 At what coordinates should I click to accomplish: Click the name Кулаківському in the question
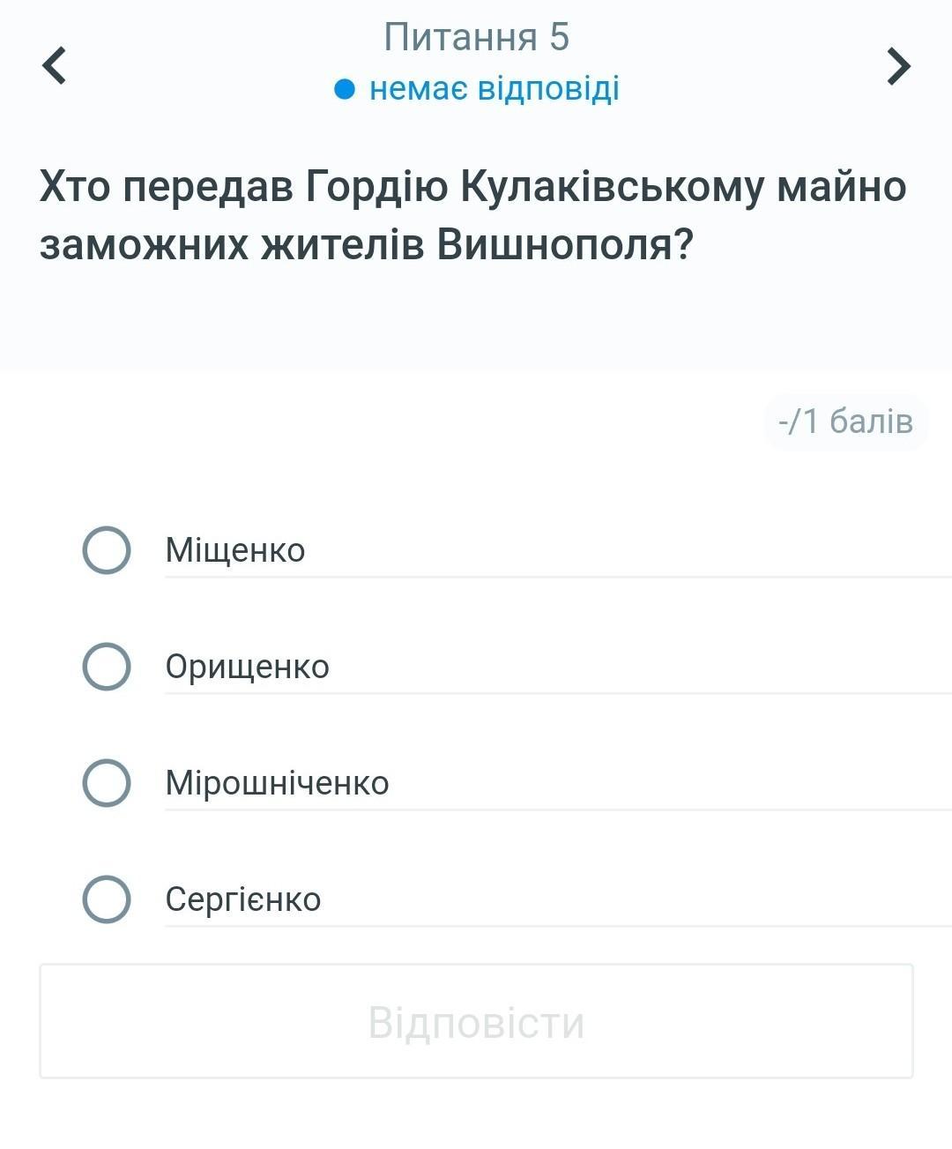tap(613, 187)
